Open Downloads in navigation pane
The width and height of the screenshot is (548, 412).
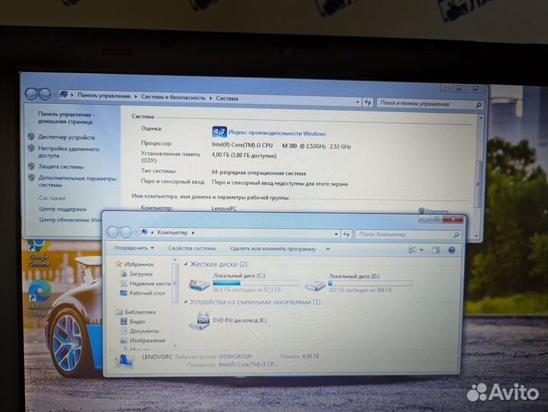tap(141, 274)
